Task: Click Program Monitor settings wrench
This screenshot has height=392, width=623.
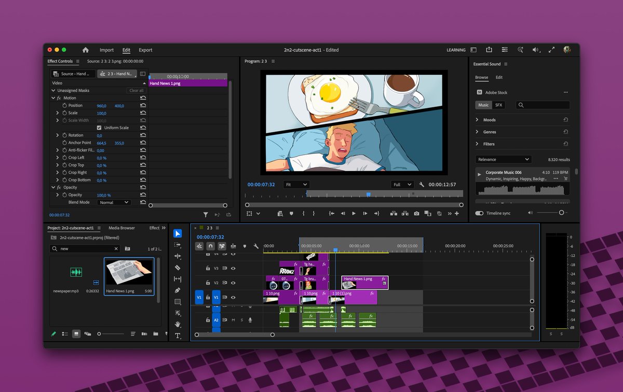Action: [422, 185]
